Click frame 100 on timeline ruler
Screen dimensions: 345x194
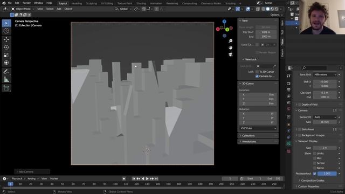(115, 184)
